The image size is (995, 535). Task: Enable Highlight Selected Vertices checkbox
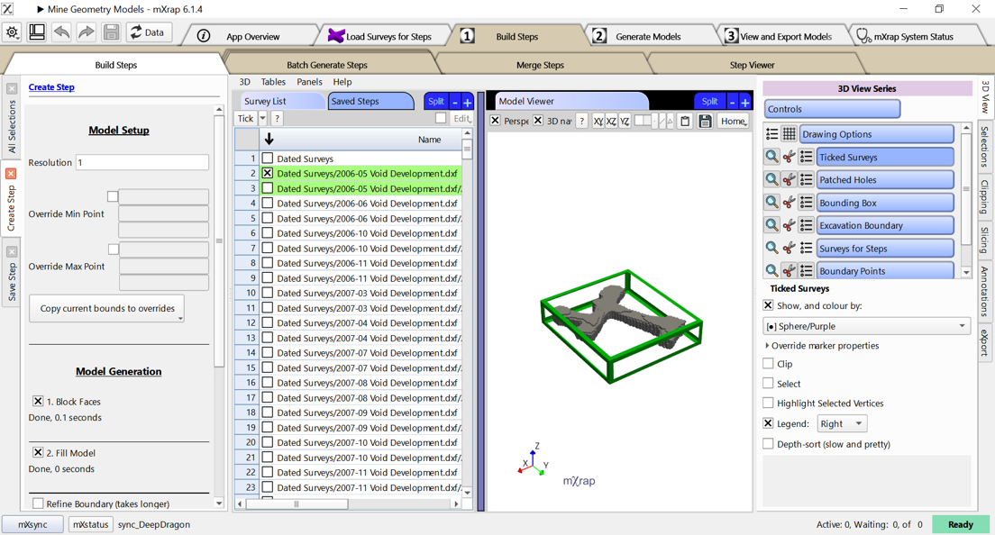click(768, 404)
